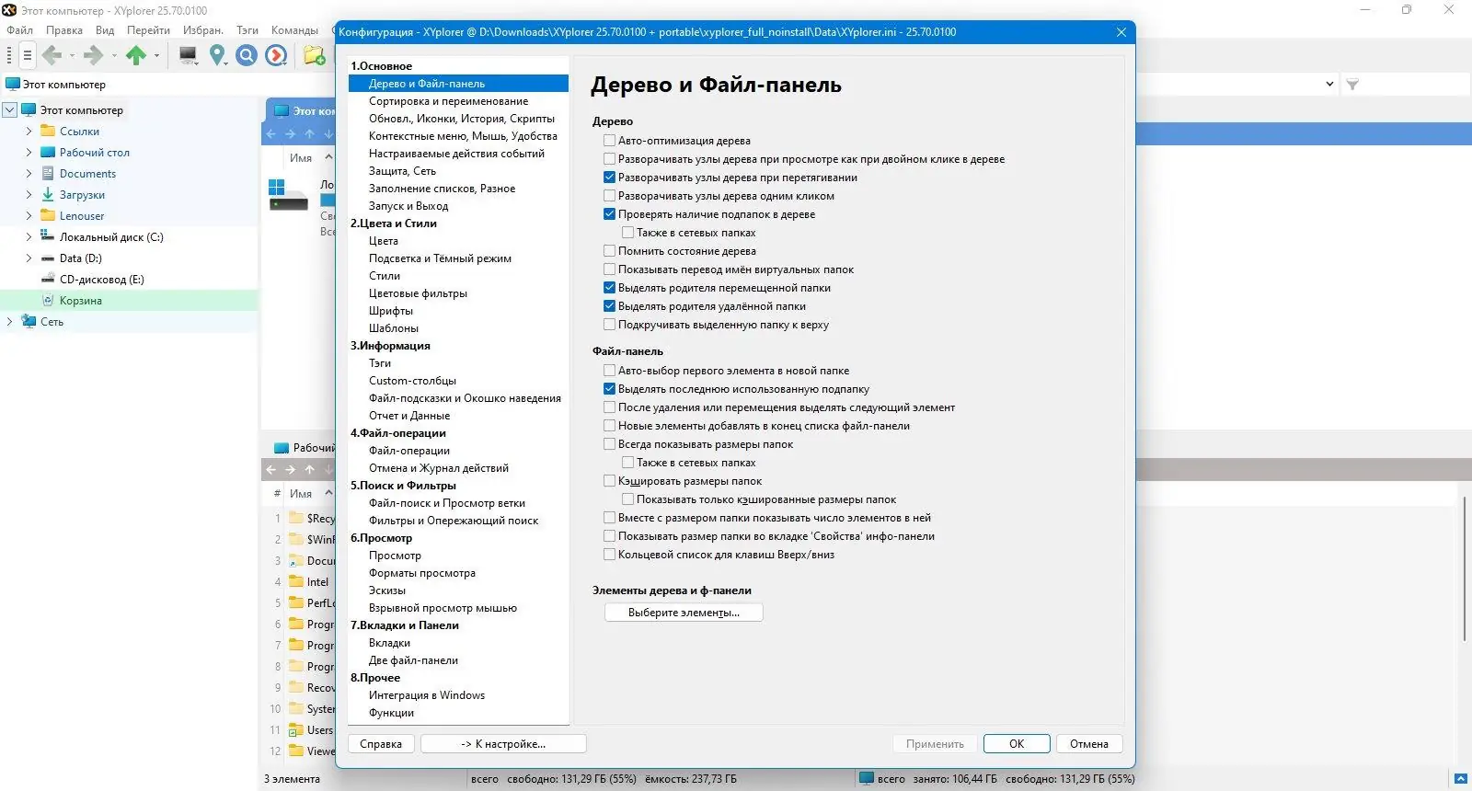Switch to the Этот компьютер tab in the upper pane
This screenshot has height=791, width=1472.
pos(302,110)
